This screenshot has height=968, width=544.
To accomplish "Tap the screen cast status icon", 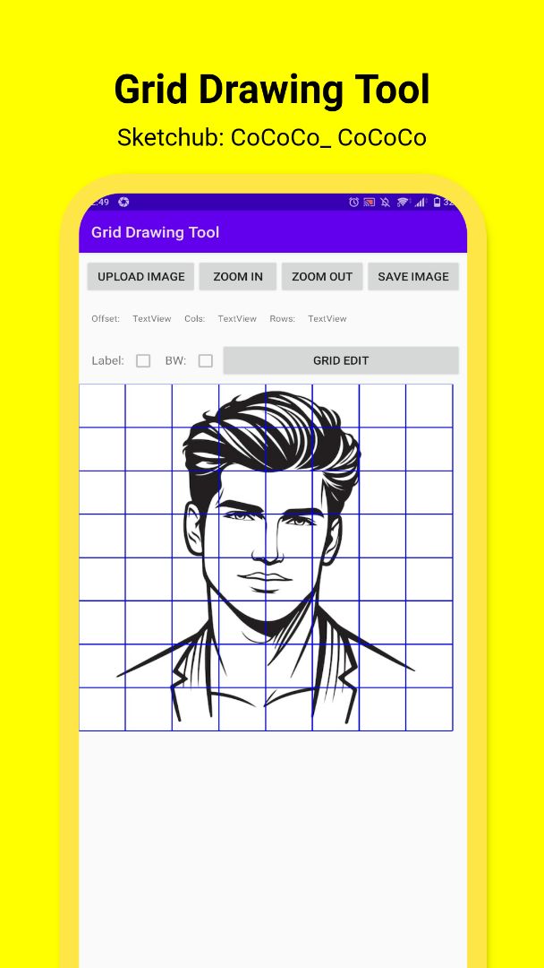I will 370,203.
